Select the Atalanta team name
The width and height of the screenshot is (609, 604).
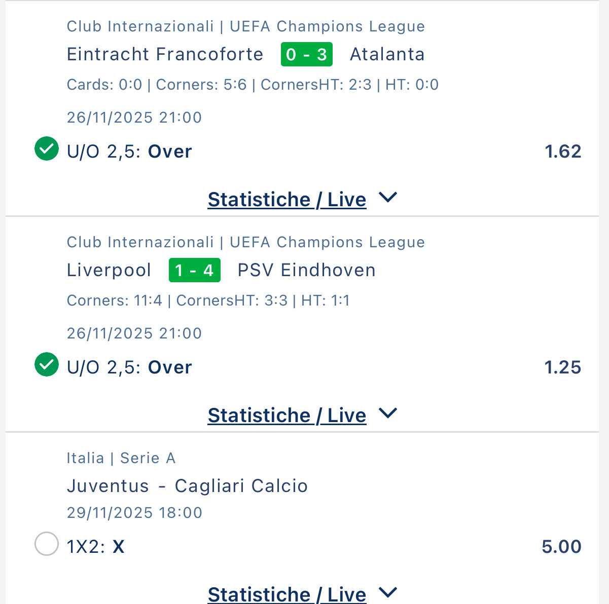point(387,54)
